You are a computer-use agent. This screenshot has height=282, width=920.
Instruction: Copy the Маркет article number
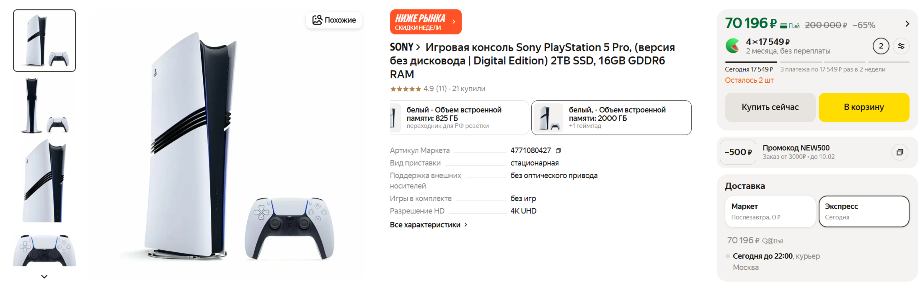(558, 150)
